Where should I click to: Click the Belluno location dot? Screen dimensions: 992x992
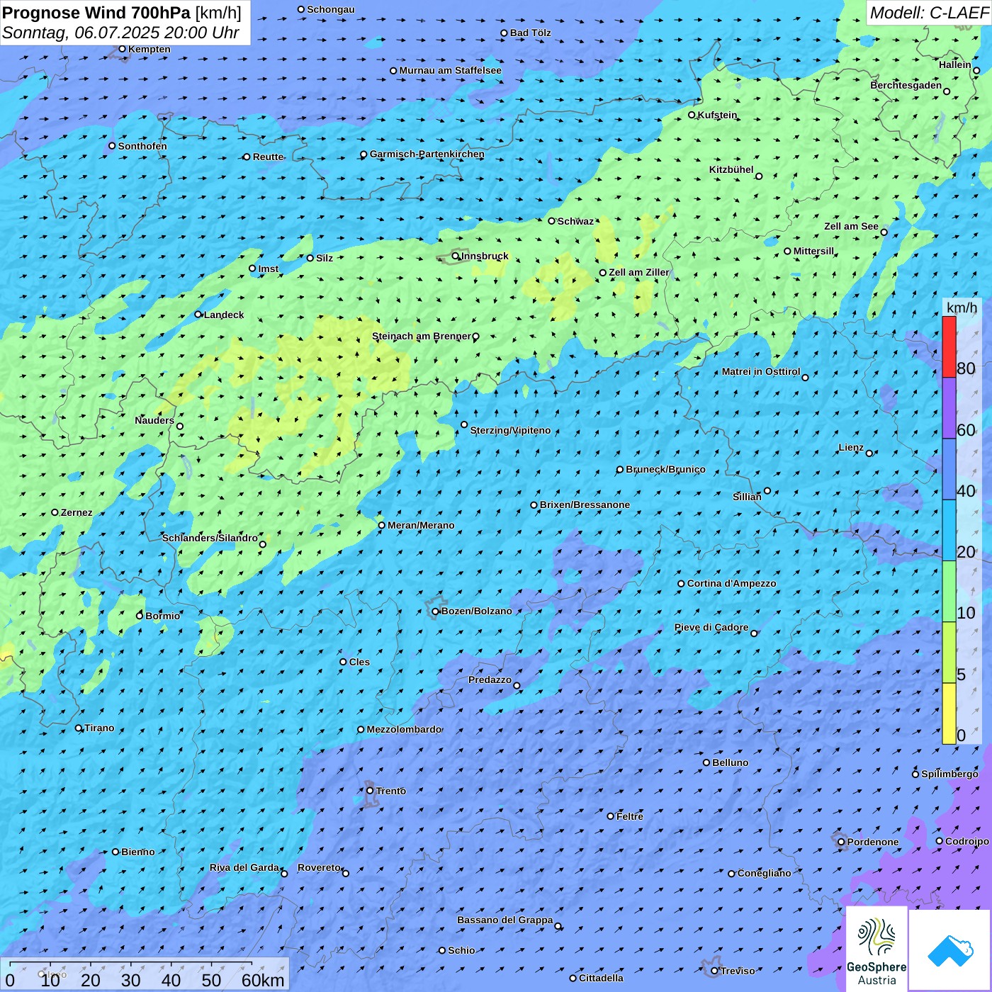tap(706, 762)
